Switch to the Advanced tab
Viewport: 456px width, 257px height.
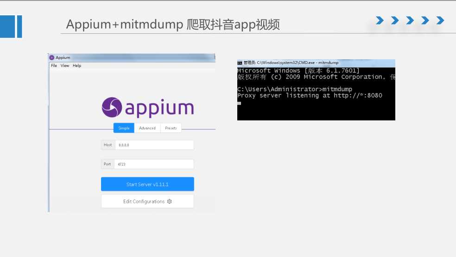pyautogui.click(x=147, y=128)
